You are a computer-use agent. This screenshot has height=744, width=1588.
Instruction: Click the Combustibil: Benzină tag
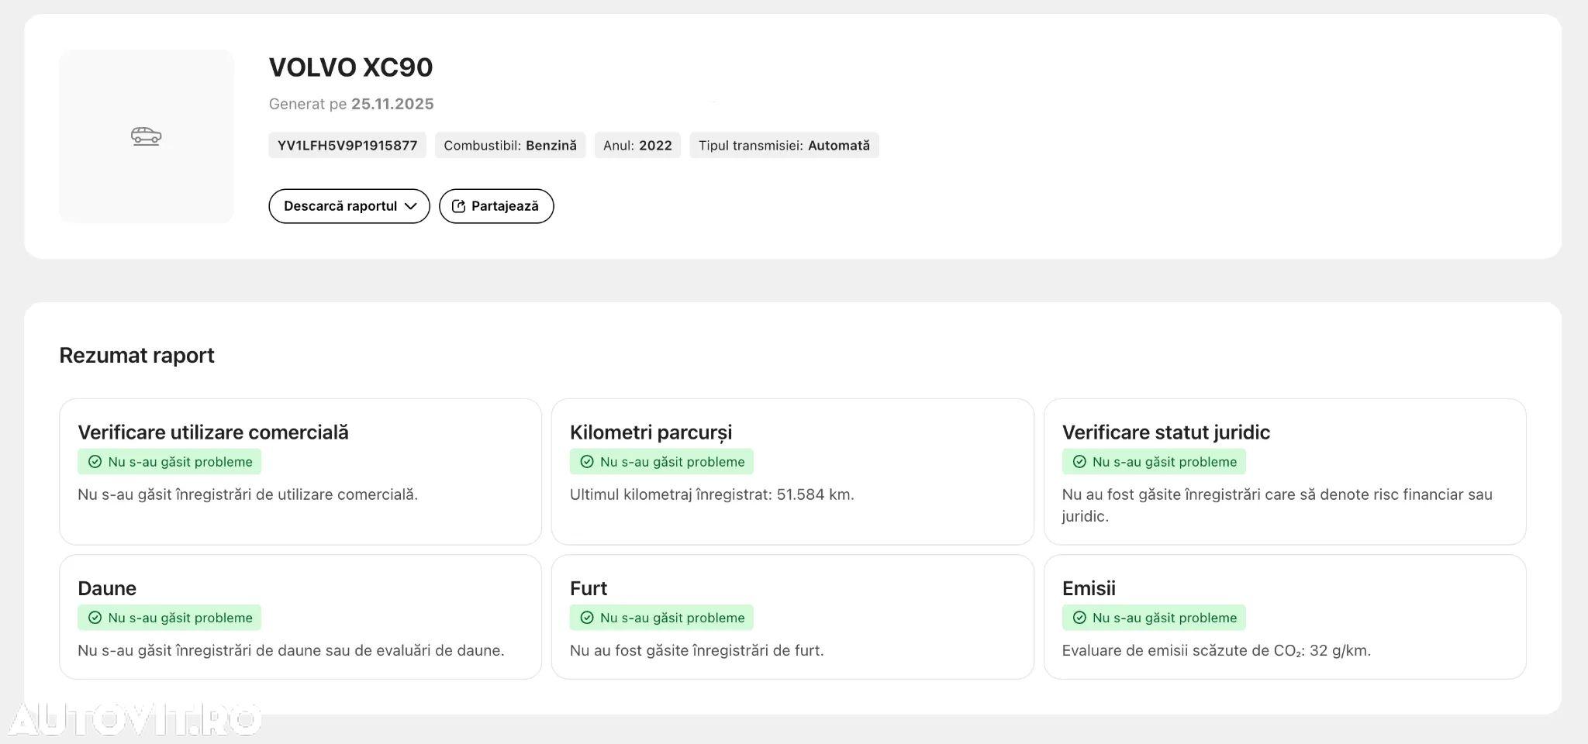pos(509,146)
